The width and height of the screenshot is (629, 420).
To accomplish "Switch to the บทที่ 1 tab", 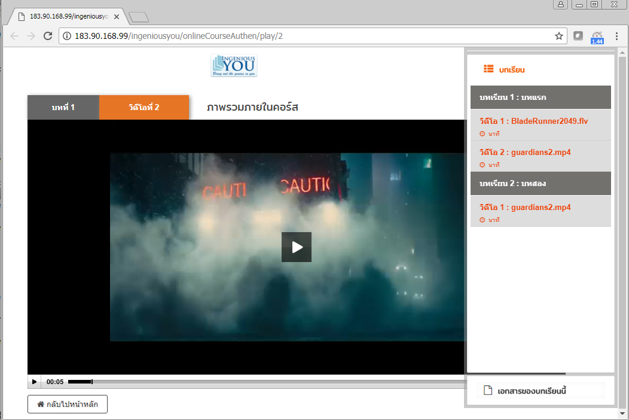I will point(63,107).
